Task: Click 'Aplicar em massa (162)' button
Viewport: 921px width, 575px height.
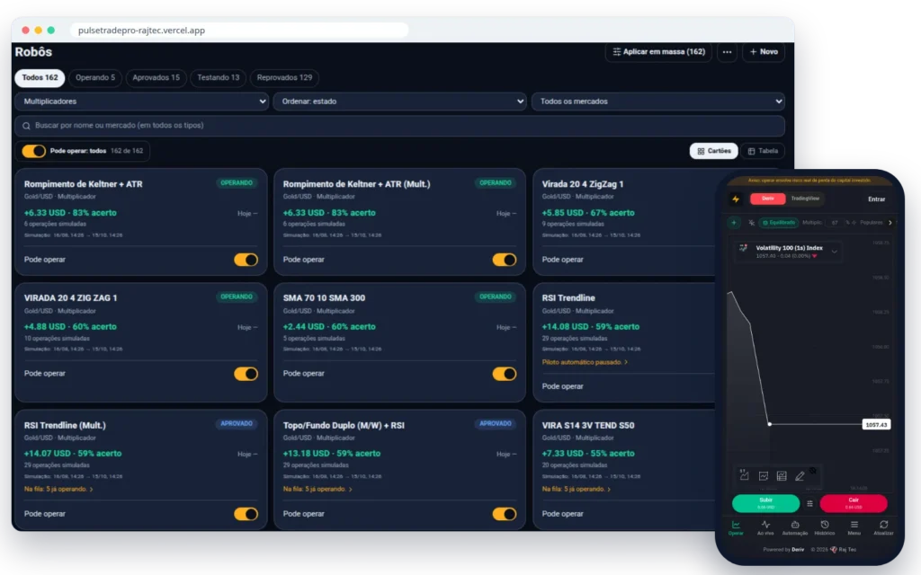Action: pyautogui.click(x=658, y=51)
